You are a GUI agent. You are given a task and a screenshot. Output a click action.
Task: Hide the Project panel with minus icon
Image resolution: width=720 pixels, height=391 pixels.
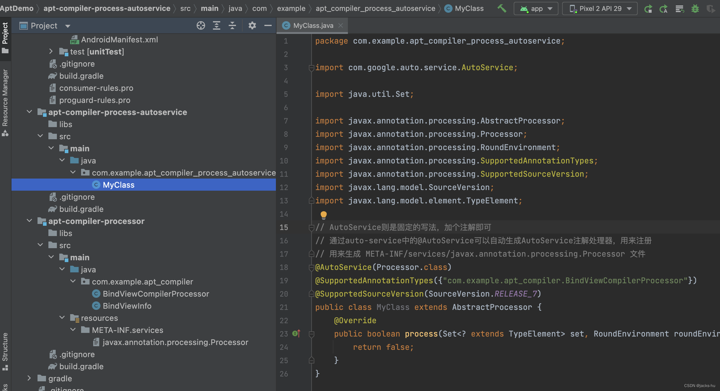click(x=268, y=26)
